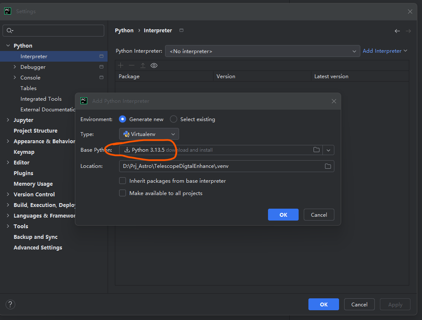Image resolution: width=422 pixels, height=320 pixels.
Task: Enable Inherit packages from base interpreter
Action: 123,181
